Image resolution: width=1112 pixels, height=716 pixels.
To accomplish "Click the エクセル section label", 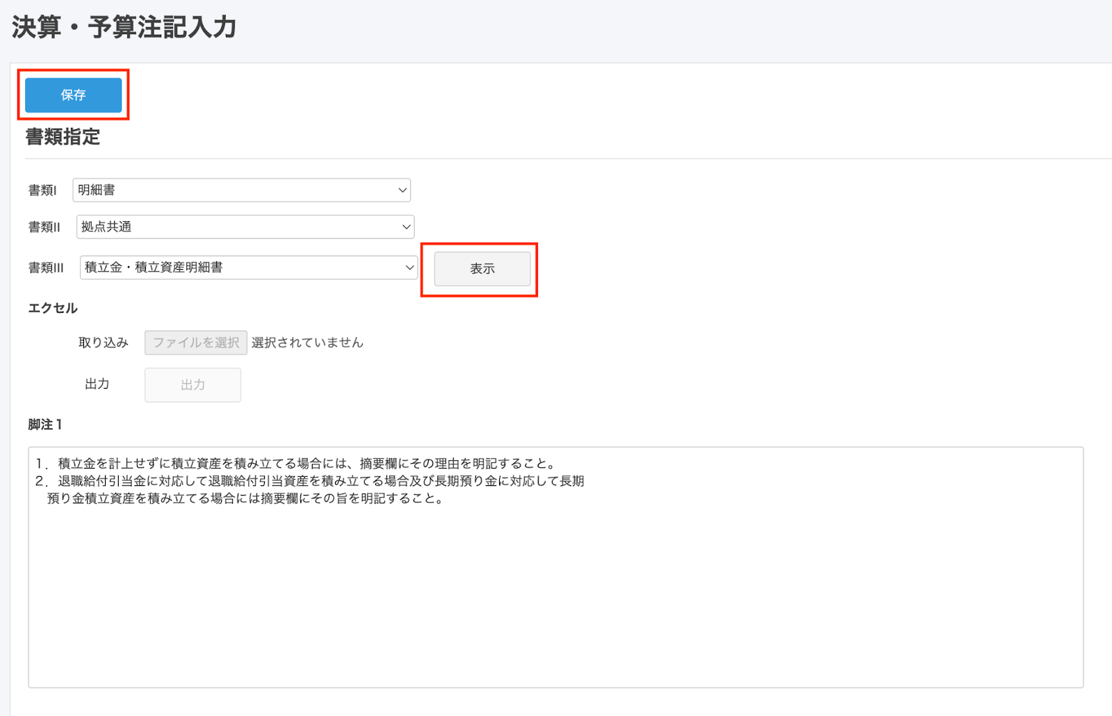I will [53, 308].
